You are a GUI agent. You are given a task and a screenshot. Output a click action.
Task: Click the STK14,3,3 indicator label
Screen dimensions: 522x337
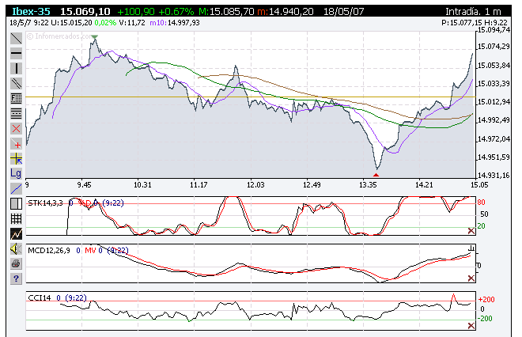45,203
